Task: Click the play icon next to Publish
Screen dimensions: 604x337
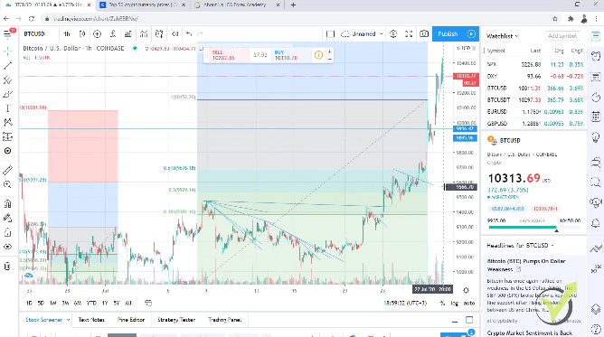Action: click(x=471, y=33)
